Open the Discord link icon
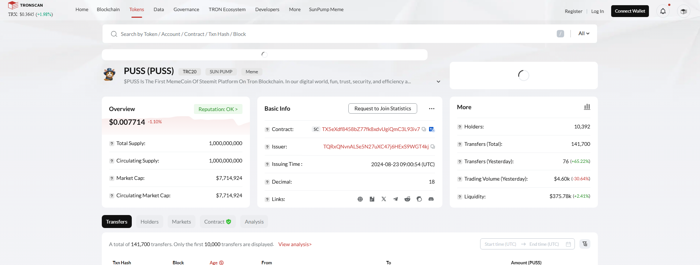The height and width of the screenshot is (265, 700). [x=431, y=199]
